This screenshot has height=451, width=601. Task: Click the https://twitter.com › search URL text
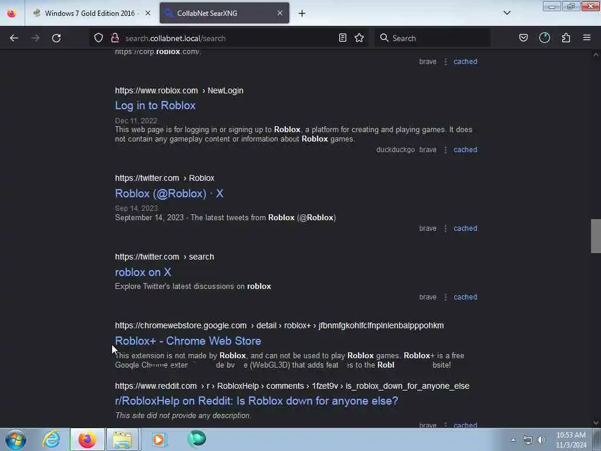pos(164,257)
